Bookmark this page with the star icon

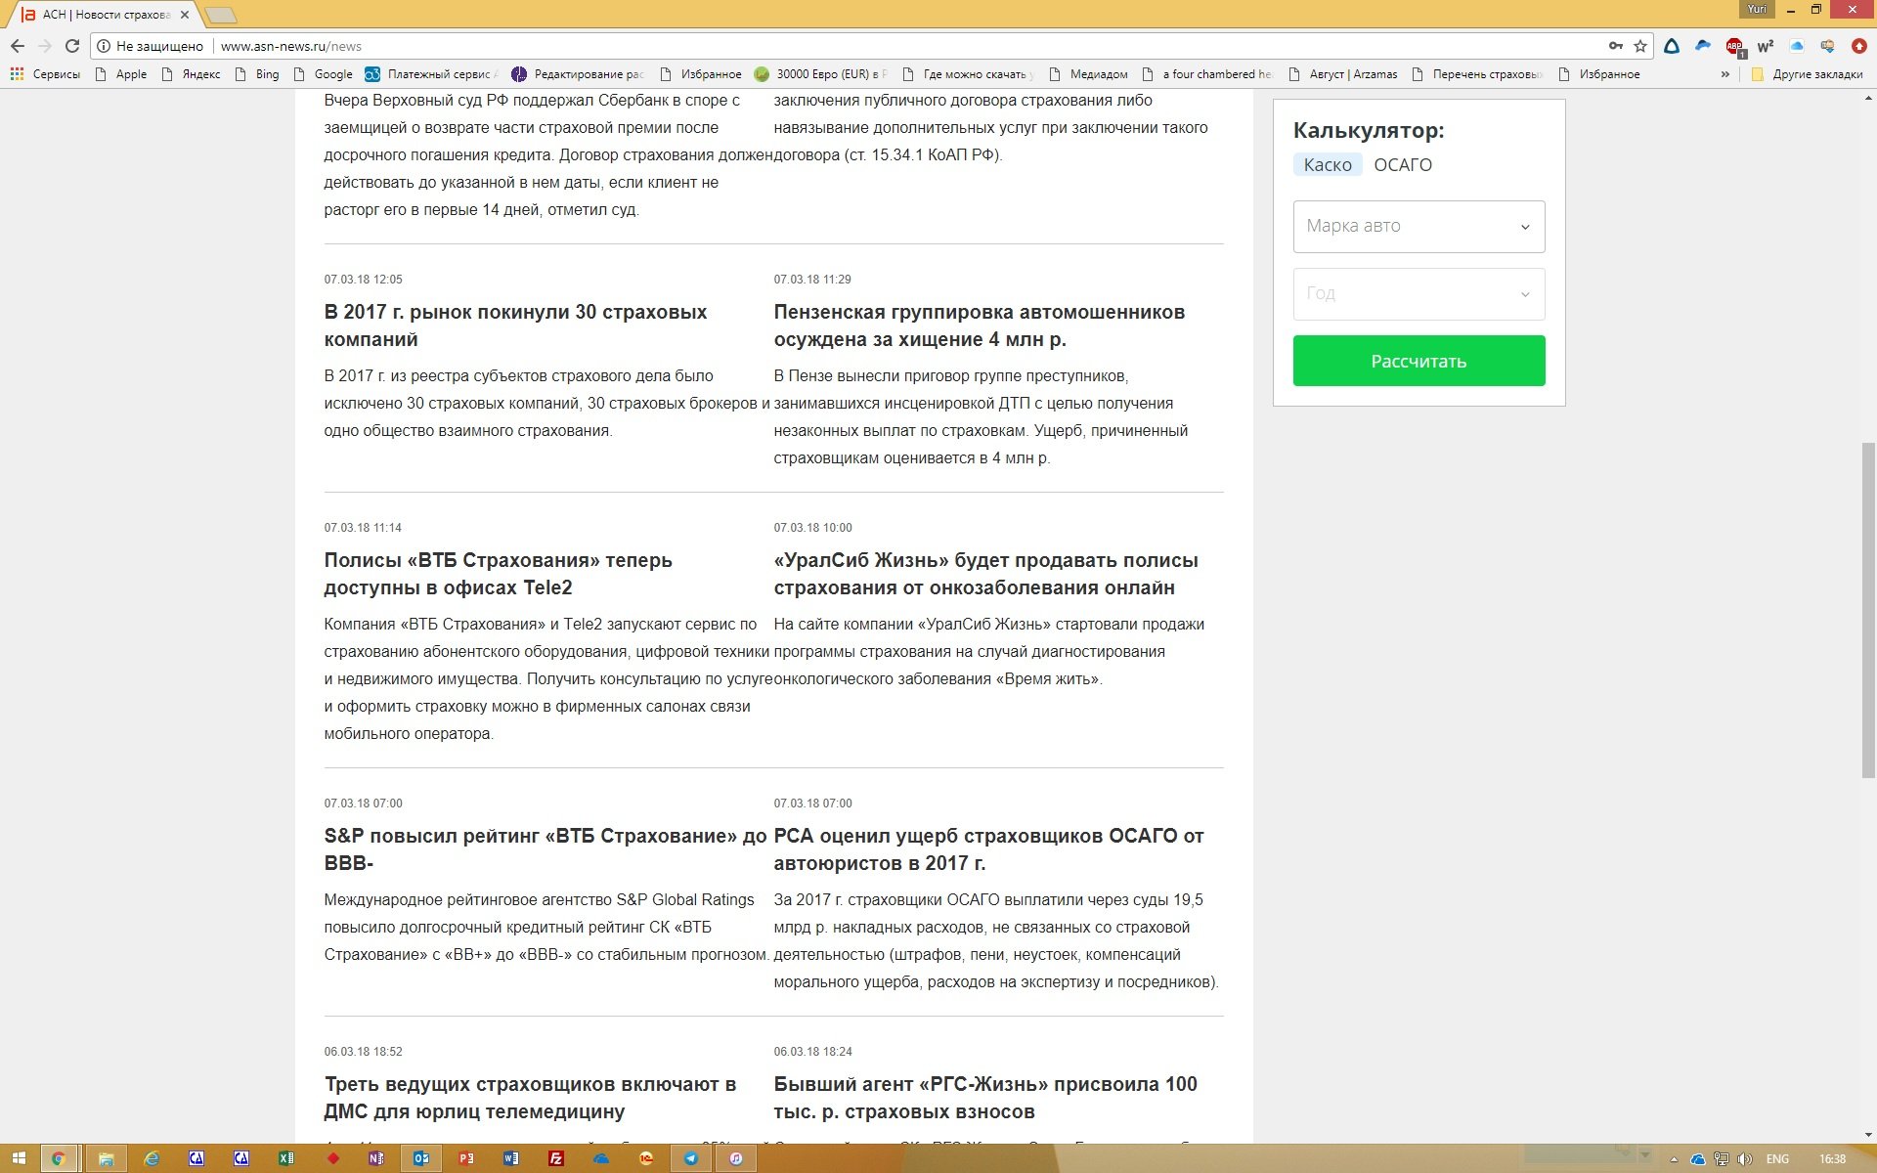[x=1641, y=46]
